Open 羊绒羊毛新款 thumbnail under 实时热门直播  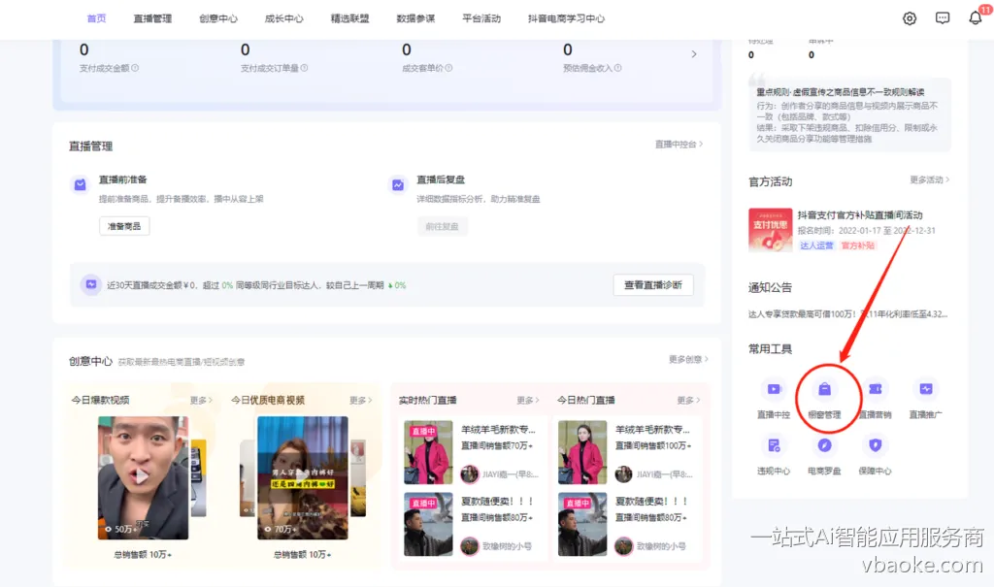click(428, 452)
